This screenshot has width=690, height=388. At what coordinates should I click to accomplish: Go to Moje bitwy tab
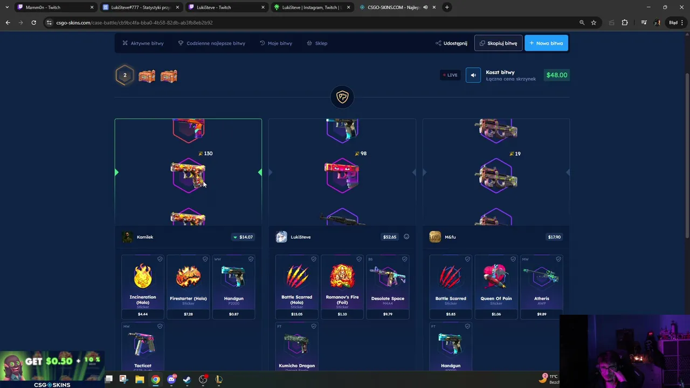tap(276, 43)
